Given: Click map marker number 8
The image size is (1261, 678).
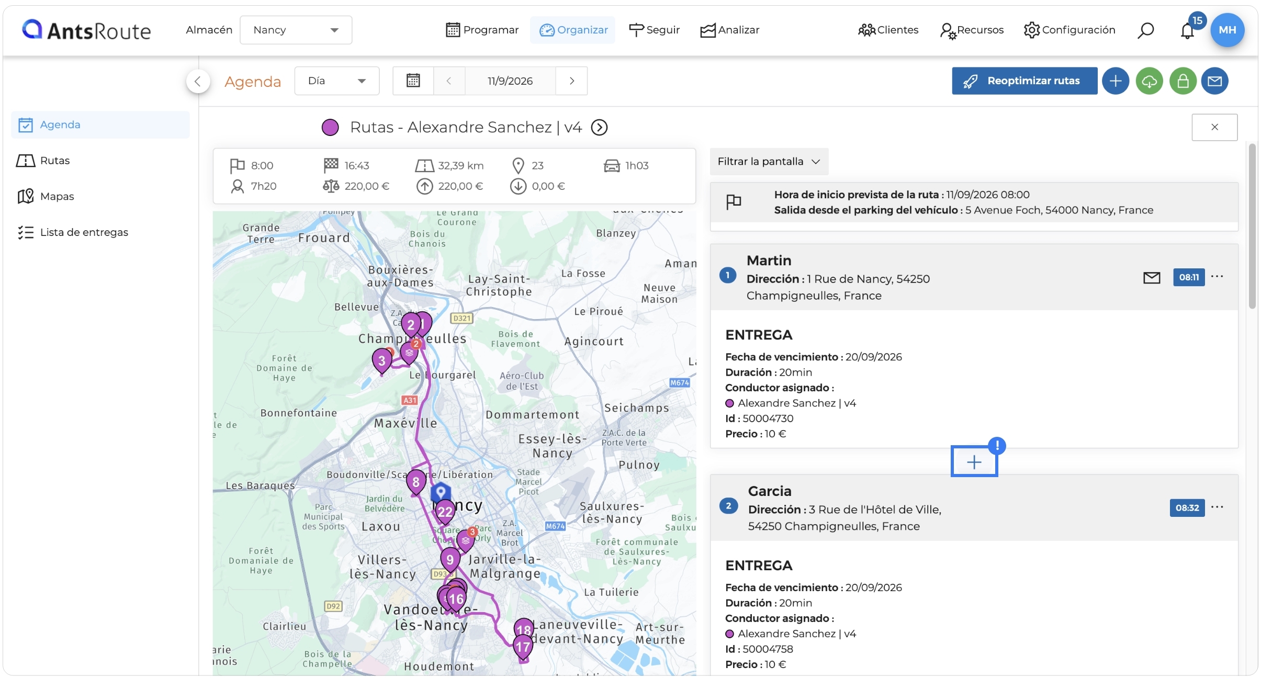Looking at the screenshot, I should (416, 483).
